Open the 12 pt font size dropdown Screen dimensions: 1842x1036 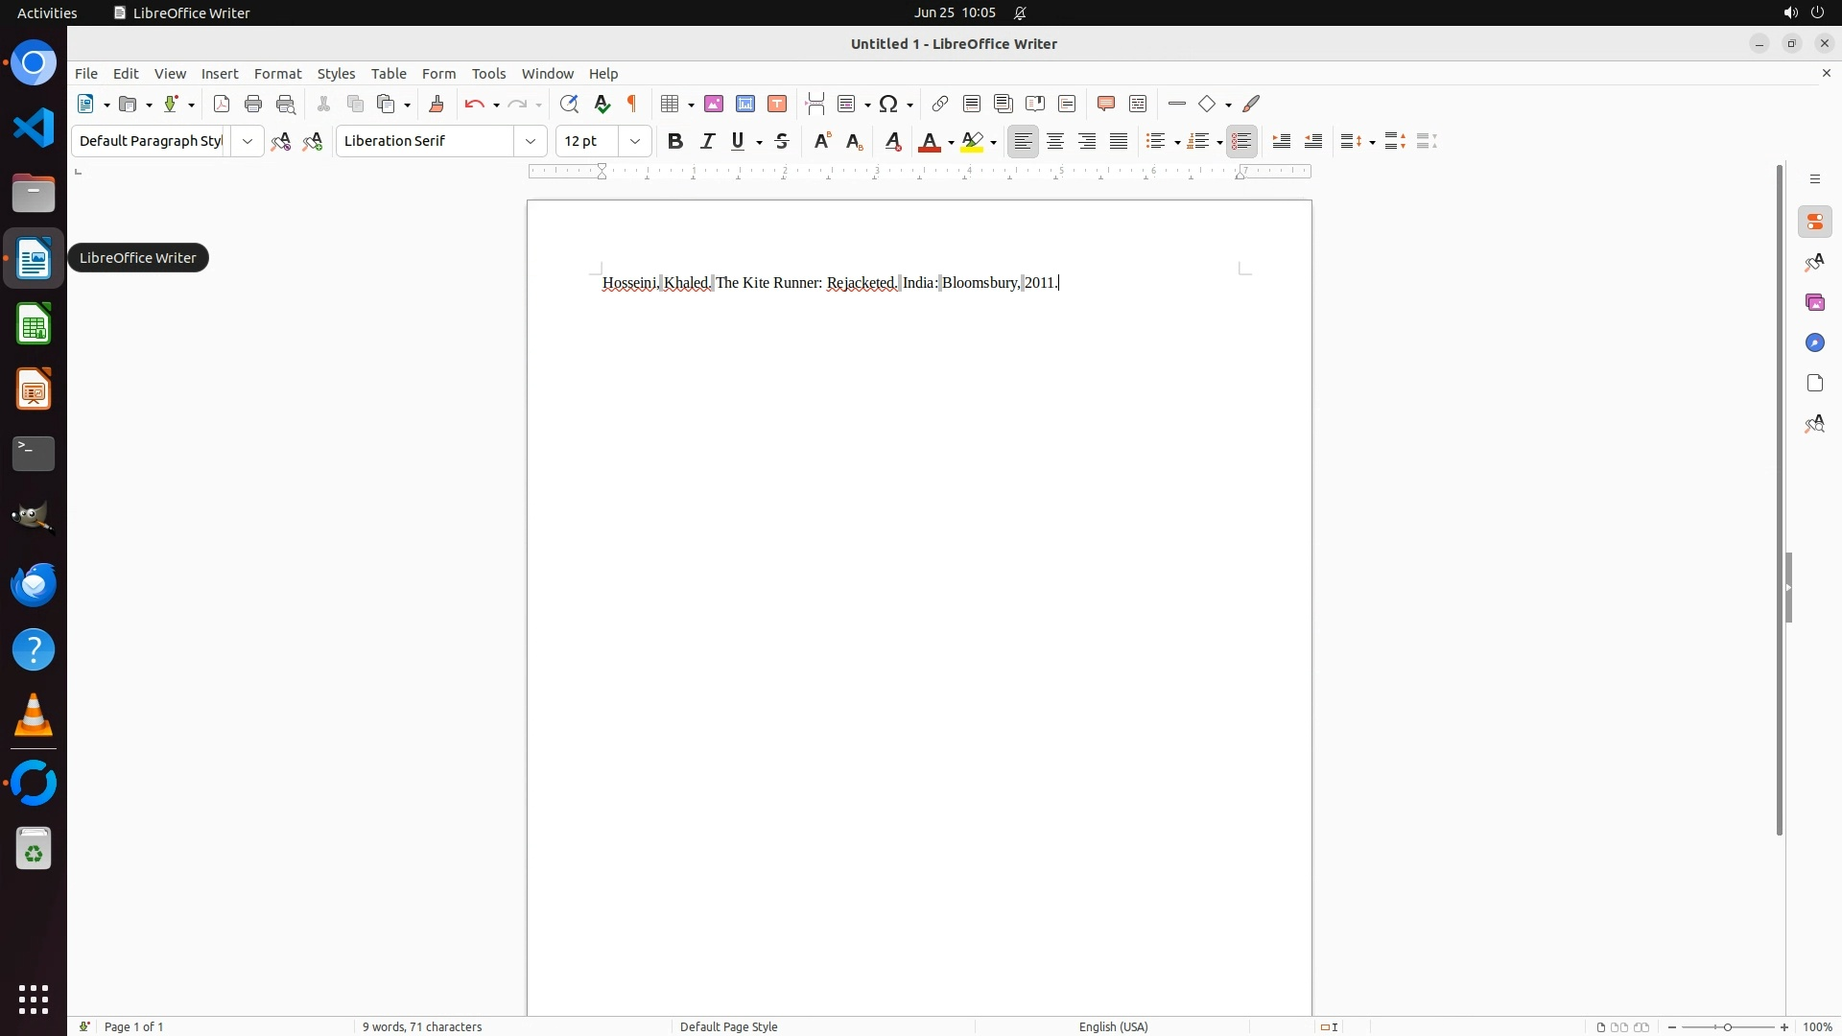[x=635, y=141]
